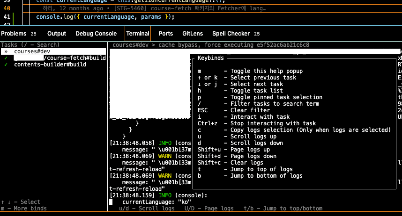Screen dimensions: 402x216
Task: Click the Keybinds popup title
Action: click(210, 58)
